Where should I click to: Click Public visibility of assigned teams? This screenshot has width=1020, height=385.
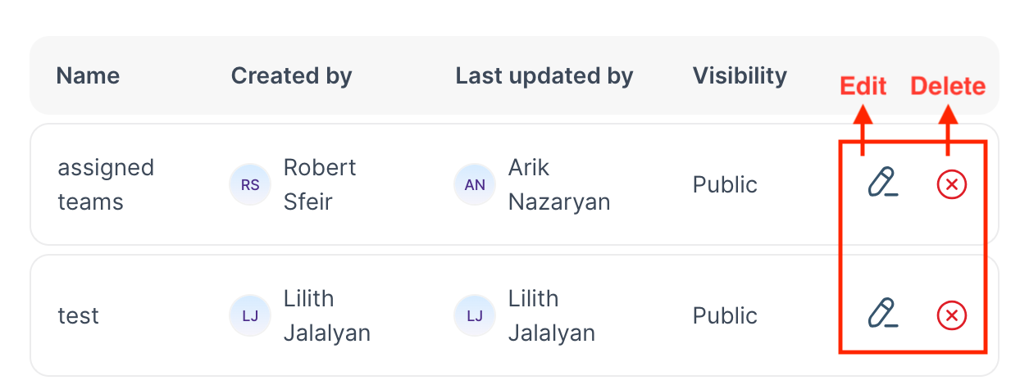tap(725, 184)
